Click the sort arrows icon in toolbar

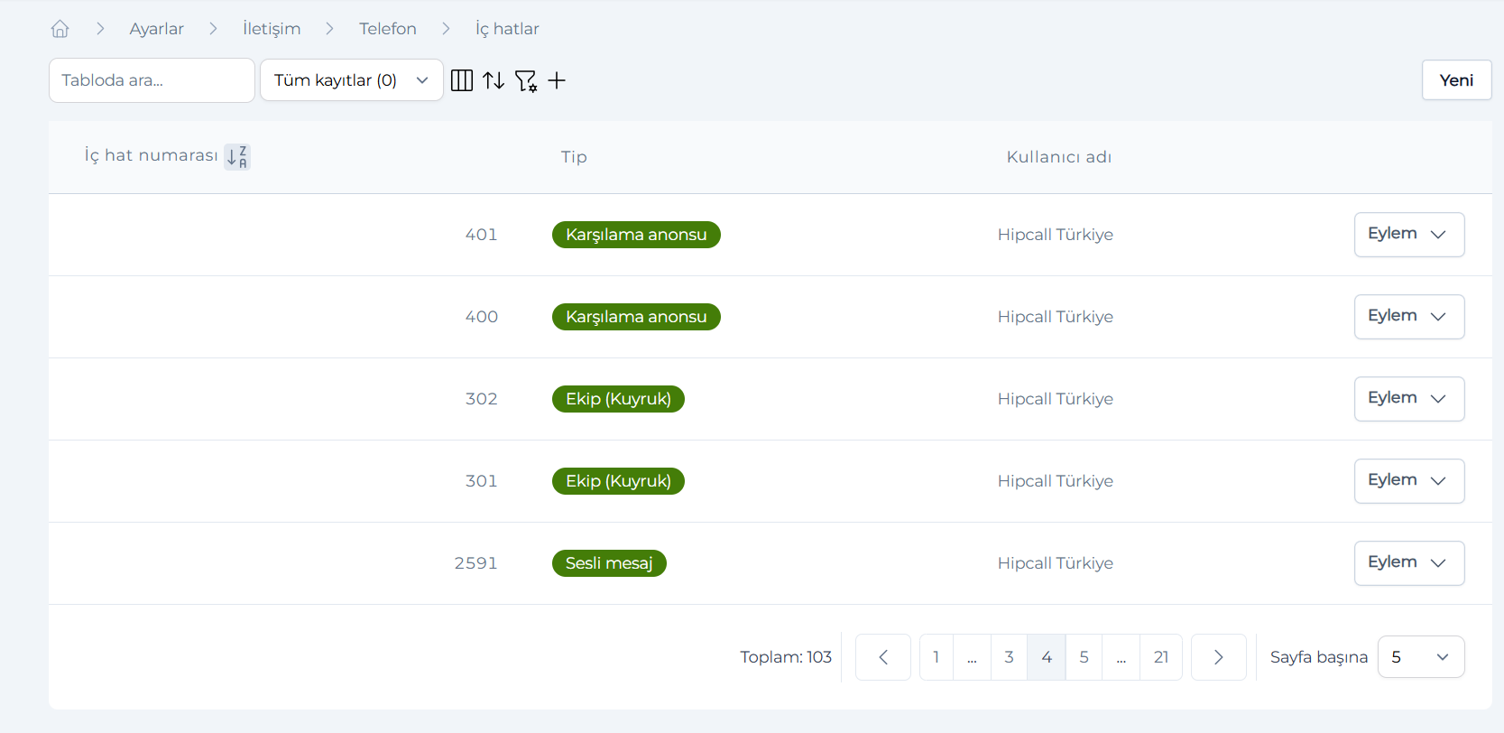point(494,80)
